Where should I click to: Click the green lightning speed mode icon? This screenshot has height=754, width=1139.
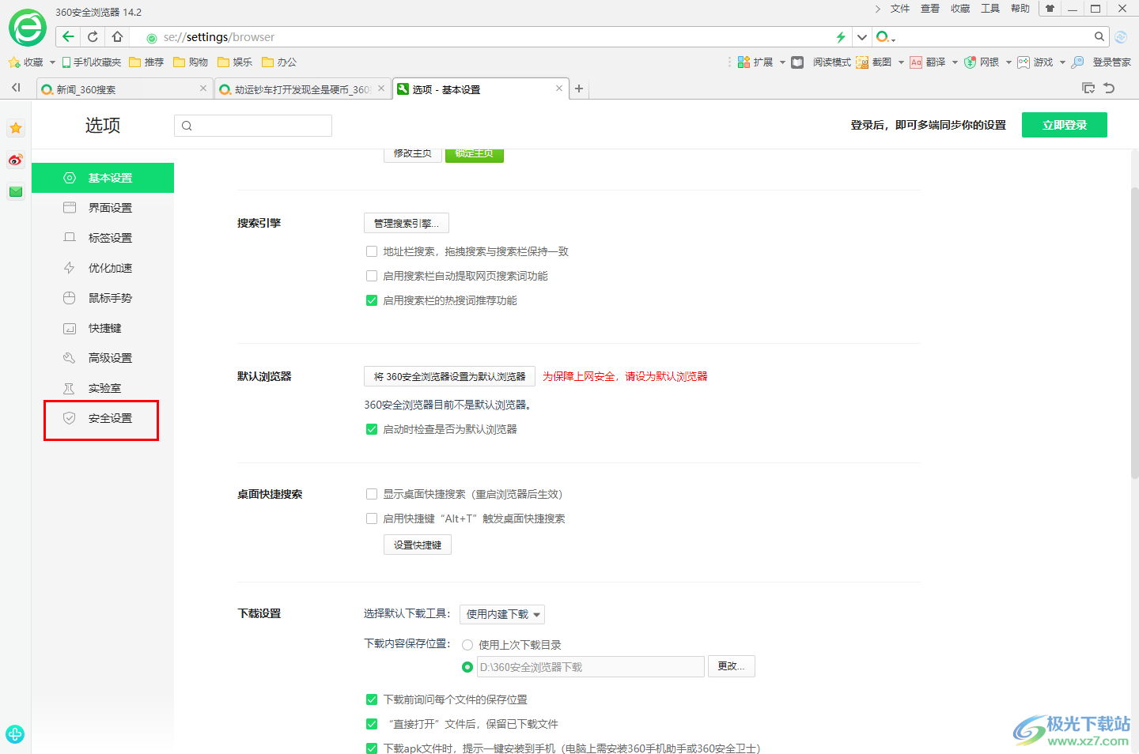[841, 36]
